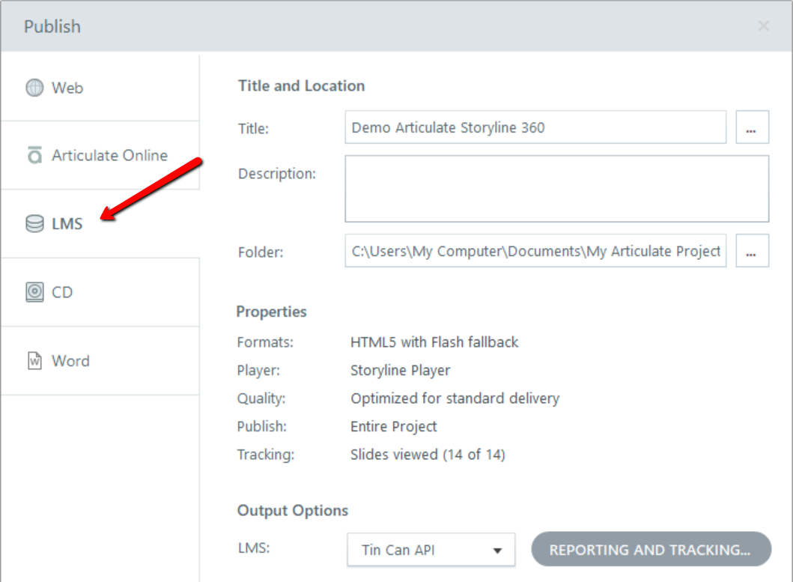Viewport: 793px width, 582px height.
Task: Open the ellipsis button beside Title
Action: [x=752, y=127]
